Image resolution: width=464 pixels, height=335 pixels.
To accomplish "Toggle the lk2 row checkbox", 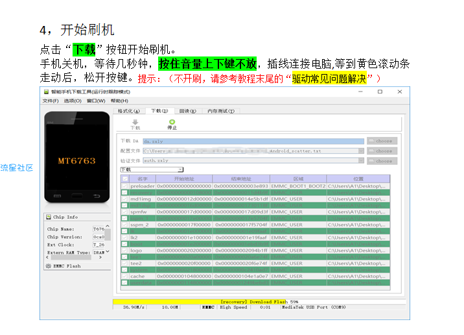I will (x=125, y=238).
